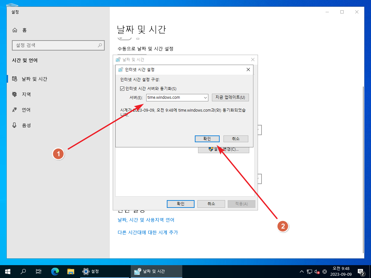Open 다른 시간대에 대한 시계 추가 link
Image resolution: width=371 pixels, height=278 pixels.
coord(148,232)
